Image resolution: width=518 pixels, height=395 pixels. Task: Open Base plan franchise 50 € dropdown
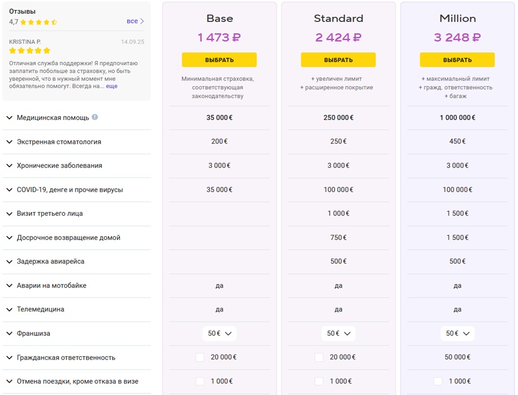(220, 333)
